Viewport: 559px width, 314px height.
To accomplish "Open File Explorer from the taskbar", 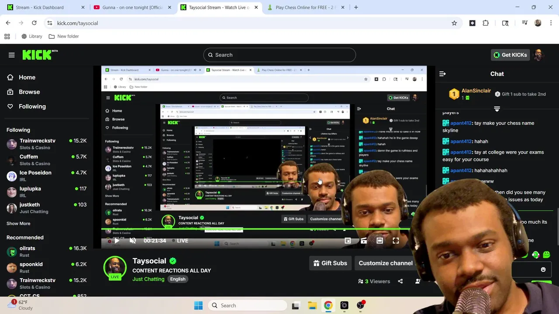I will point(312,305).
